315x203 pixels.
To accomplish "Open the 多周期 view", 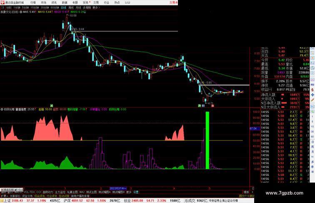I will 87,8.
